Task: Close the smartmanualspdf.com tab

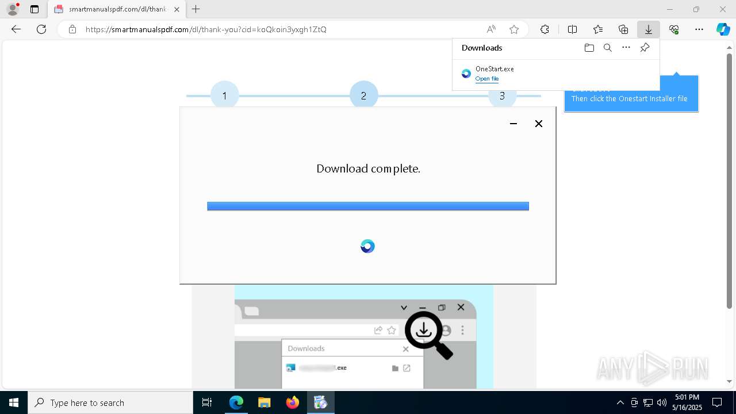Action: pos(177,9)
